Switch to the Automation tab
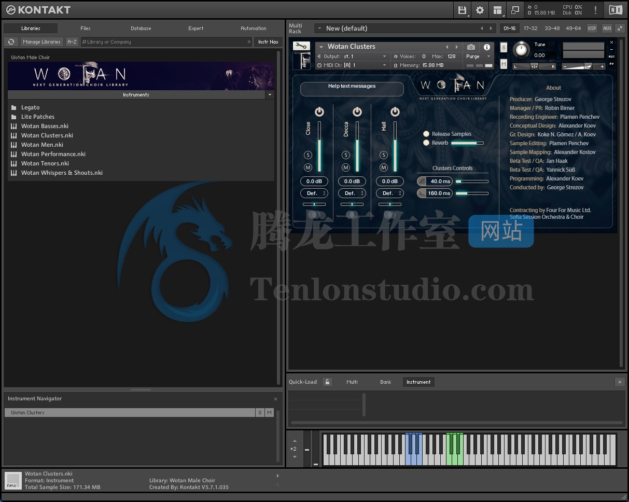 point(253,29)
